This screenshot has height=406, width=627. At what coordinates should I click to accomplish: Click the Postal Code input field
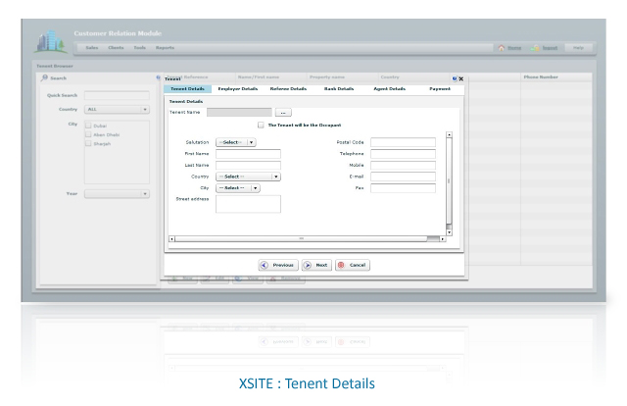(403, 142)
